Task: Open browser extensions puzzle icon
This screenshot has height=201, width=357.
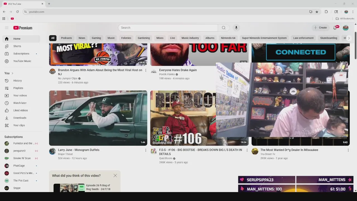Action: (x=326, y=12)
